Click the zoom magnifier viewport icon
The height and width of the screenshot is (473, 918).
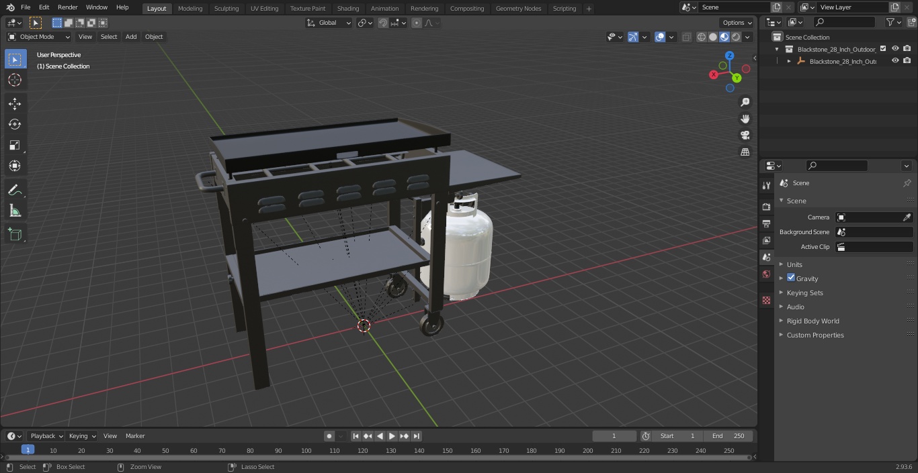click(745, 102)
